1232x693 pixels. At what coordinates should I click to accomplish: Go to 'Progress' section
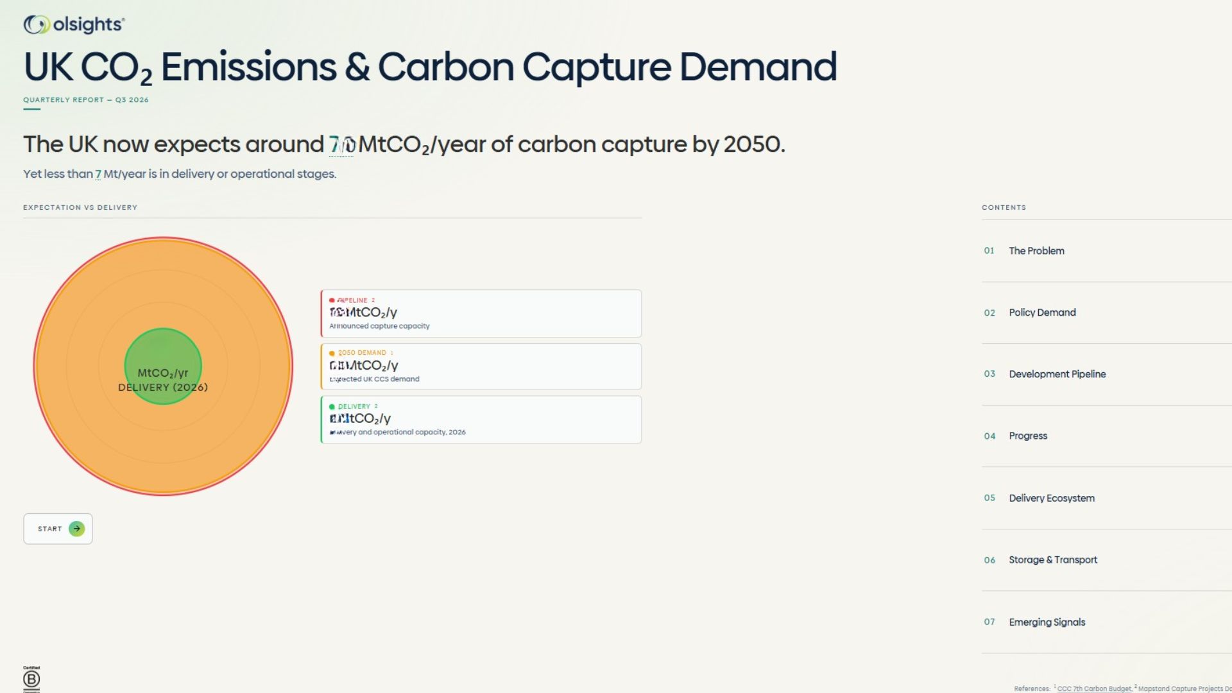click(x=1106, y=436)
